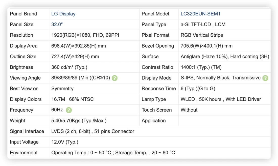Select the 'LVDS (2 ch, 8-bit) , 51 pins Connector' text
Viewport: 278px width, 166px height.
click(x=93, y=131)
